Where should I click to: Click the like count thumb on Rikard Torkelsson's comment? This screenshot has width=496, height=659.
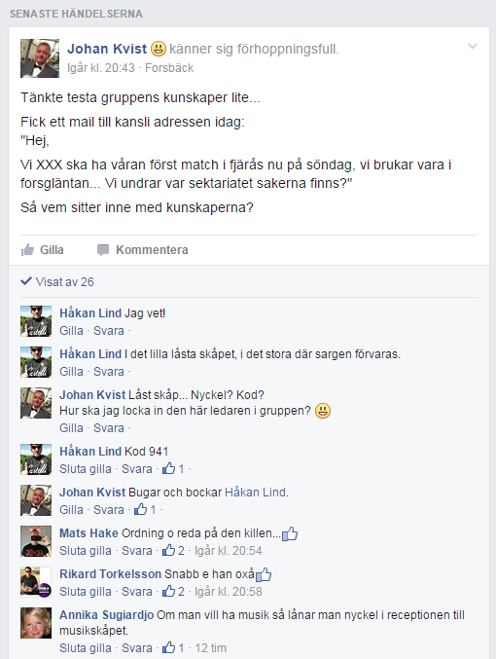tap(169, 591)
